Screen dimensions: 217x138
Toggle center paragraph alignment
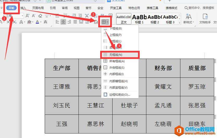[x=63, y=22]
